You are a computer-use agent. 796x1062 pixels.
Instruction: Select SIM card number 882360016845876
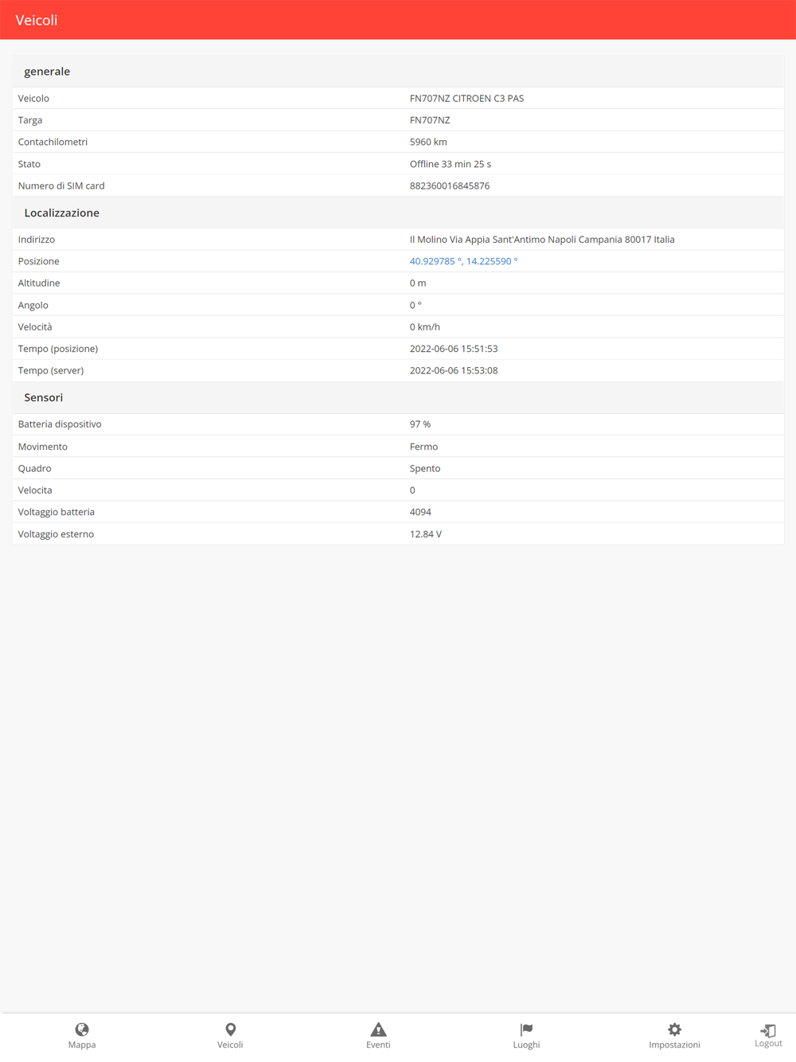[x=450, y=185]
